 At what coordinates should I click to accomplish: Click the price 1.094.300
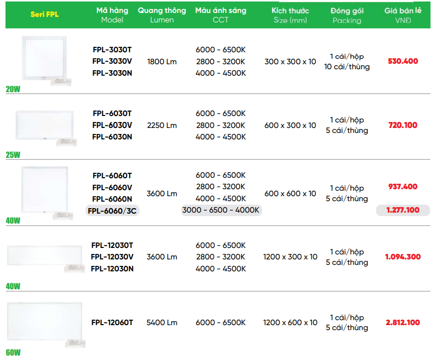tap(403, 257)
